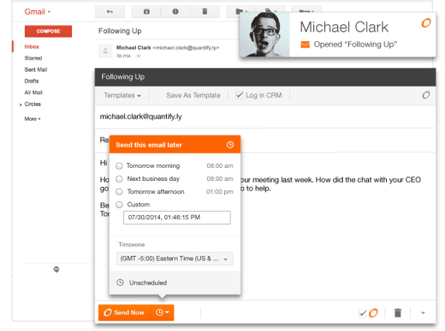
Task: Click Save As Template
Action: [x=193, y=95]
